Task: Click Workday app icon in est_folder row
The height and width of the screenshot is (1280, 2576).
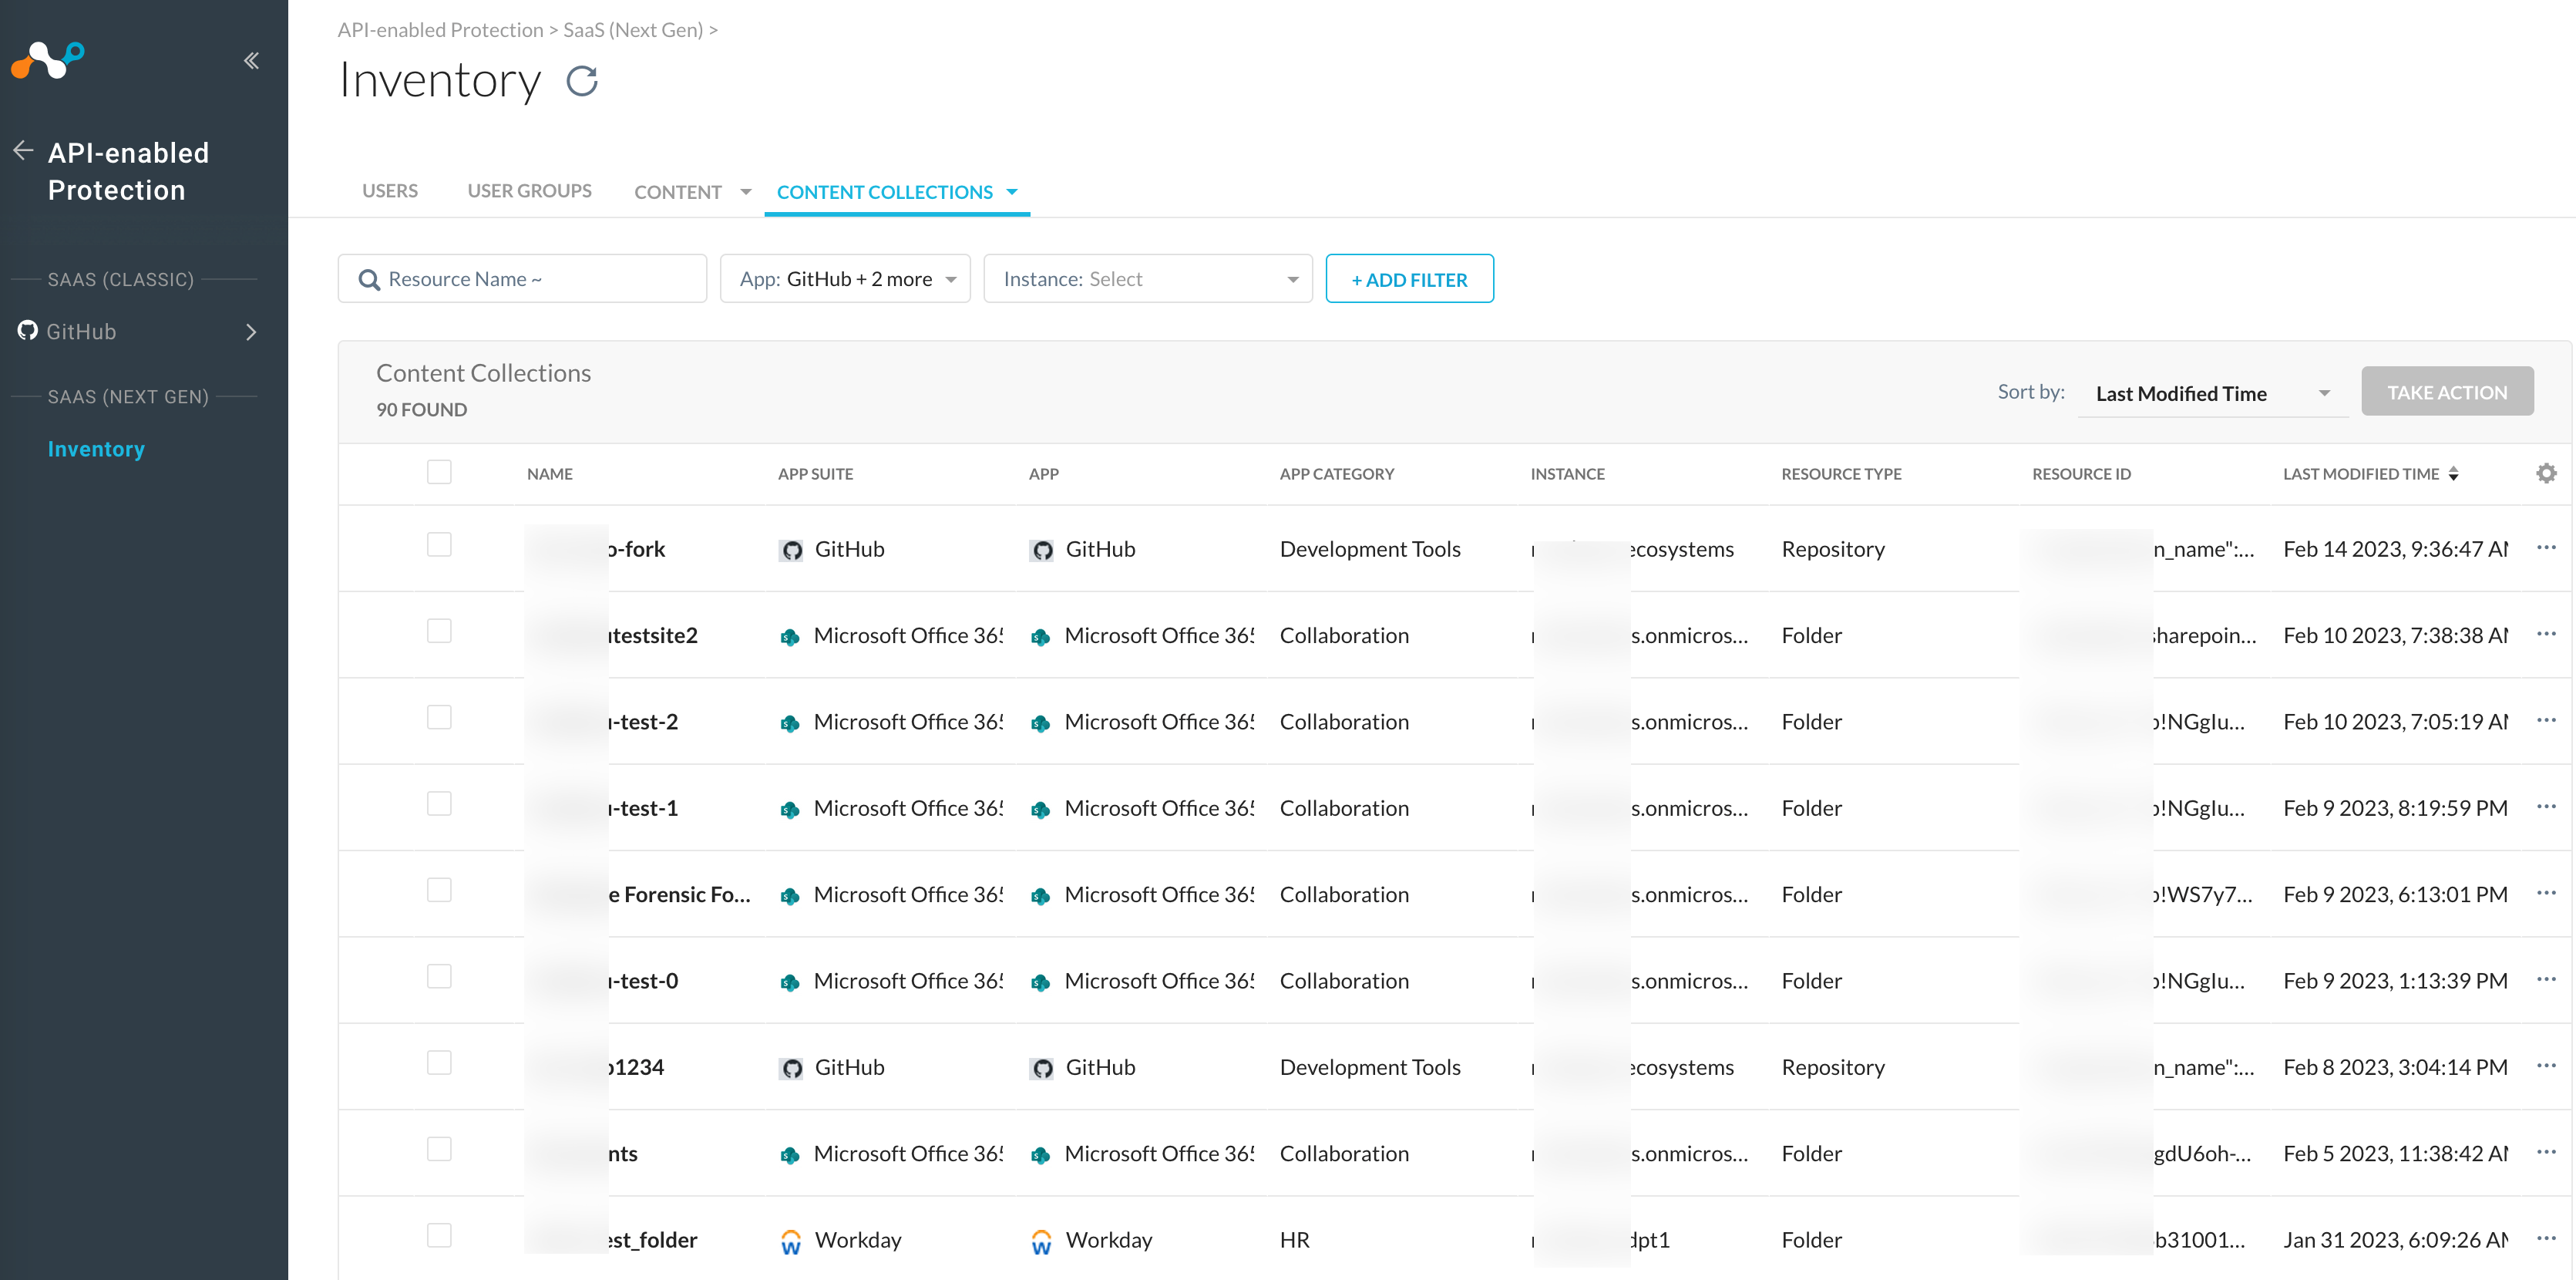Action: tap(1041, 1241)
